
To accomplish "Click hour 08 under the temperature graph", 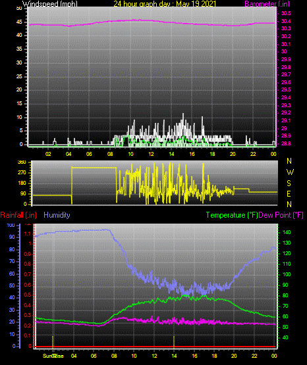I will 114,356.
